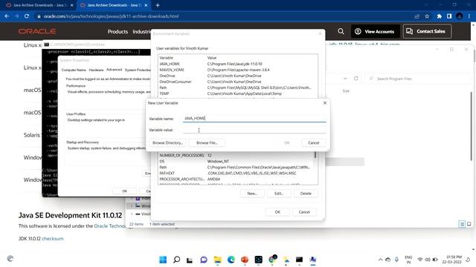Open taskbar Search

177,260
